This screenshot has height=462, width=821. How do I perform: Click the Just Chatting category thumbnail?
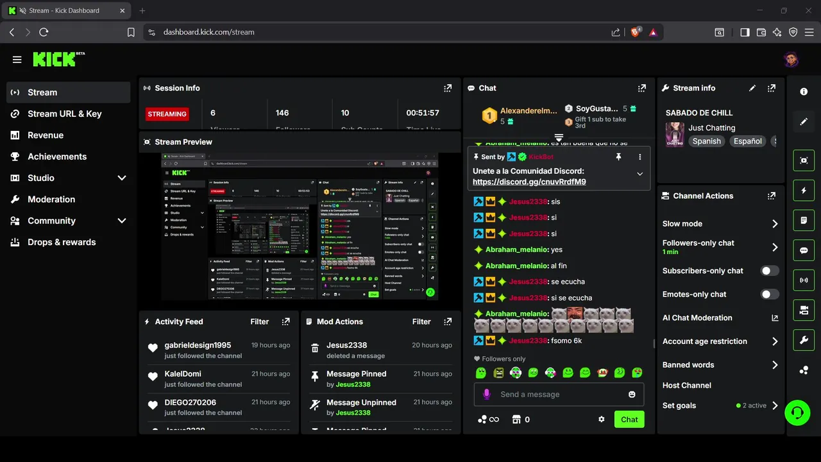tap(675, 135)
